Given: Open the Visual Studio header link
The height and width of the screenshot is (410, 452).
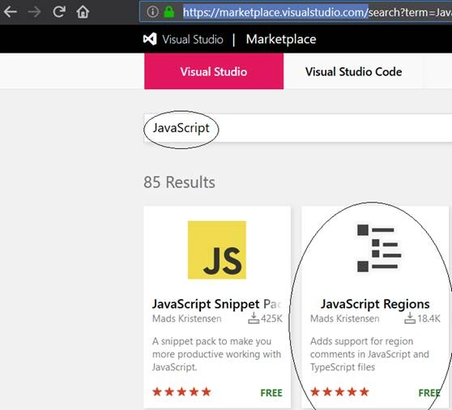Looking at the screenshot, I should 193,39.
